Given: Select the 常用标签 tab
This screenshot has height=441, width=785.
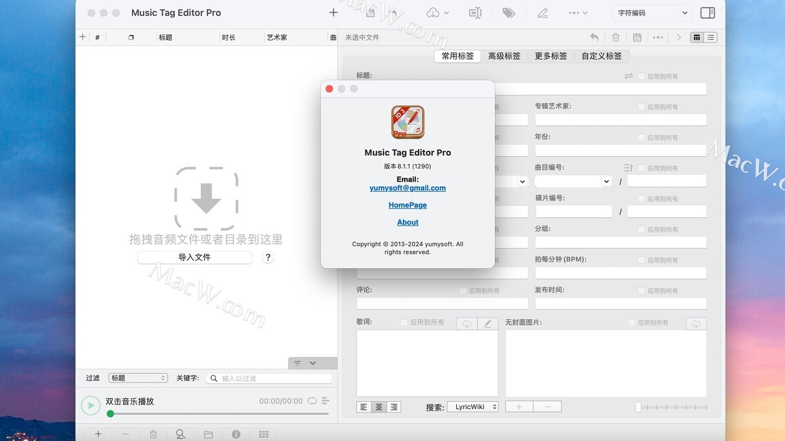Looking at the screenshot, I should [458, 56].
